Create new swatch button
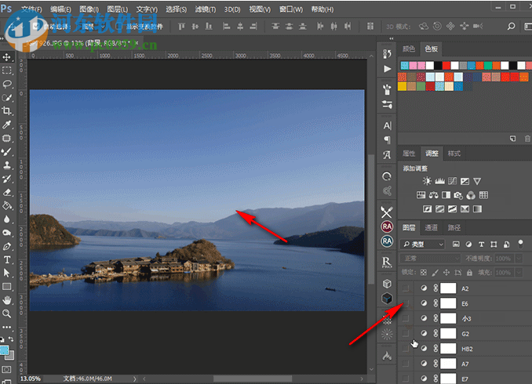This screenshot has width=532, height=384. tap(512, 139)
